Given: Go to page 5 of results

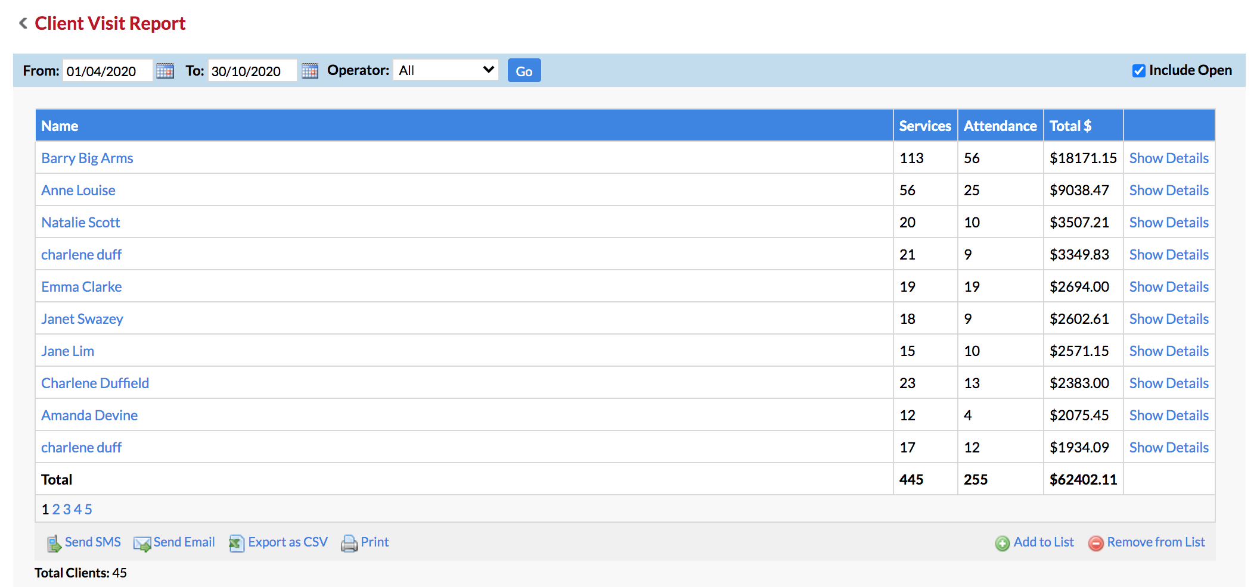Looking at the screenshot, I should pyautogui.click(x=88, y=510).
